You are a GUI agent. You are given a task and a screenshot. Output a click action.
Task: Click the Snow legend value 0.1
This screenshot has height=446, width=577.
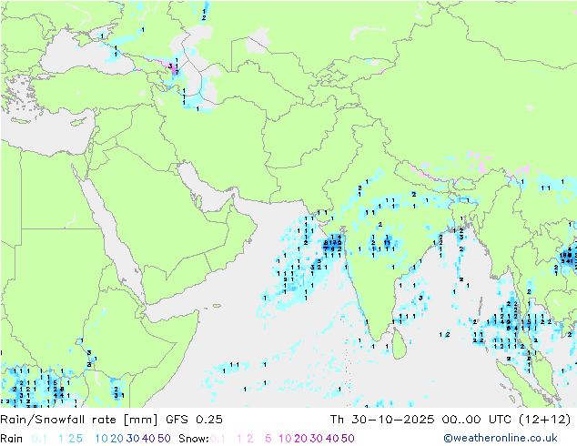[218, 439]
